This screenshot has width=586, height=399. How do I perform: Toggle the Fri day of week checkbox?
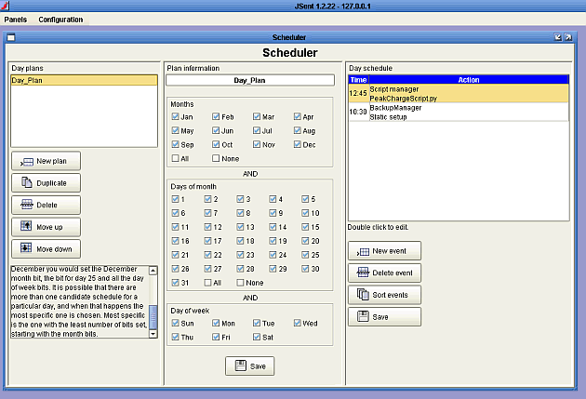click(x=216, y=337)
